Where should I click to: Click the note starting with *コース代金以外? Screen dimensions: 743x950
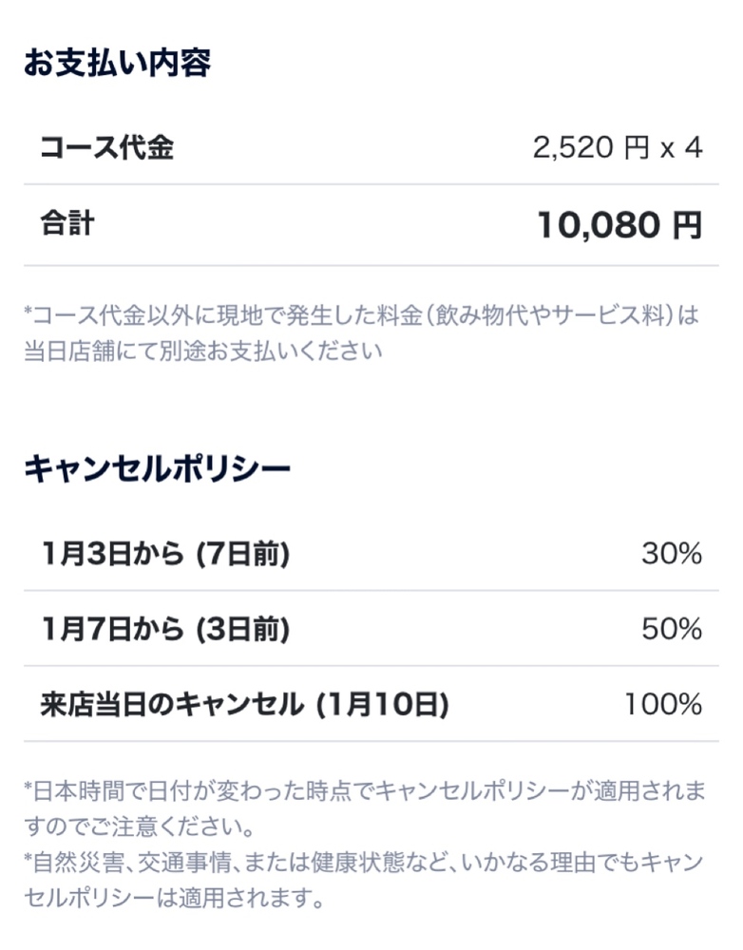tap(361, 315)
